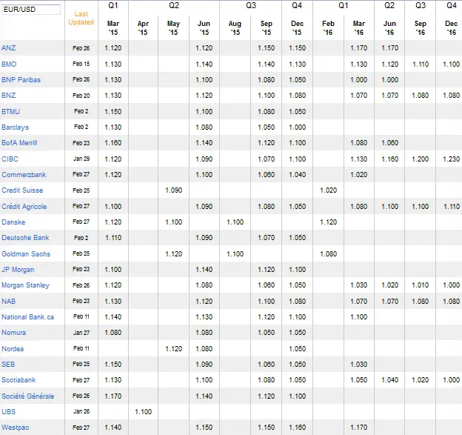Open the BofA Merrill link
The image size is (462, 435).
pyautogui.click(x=19, y=143)
